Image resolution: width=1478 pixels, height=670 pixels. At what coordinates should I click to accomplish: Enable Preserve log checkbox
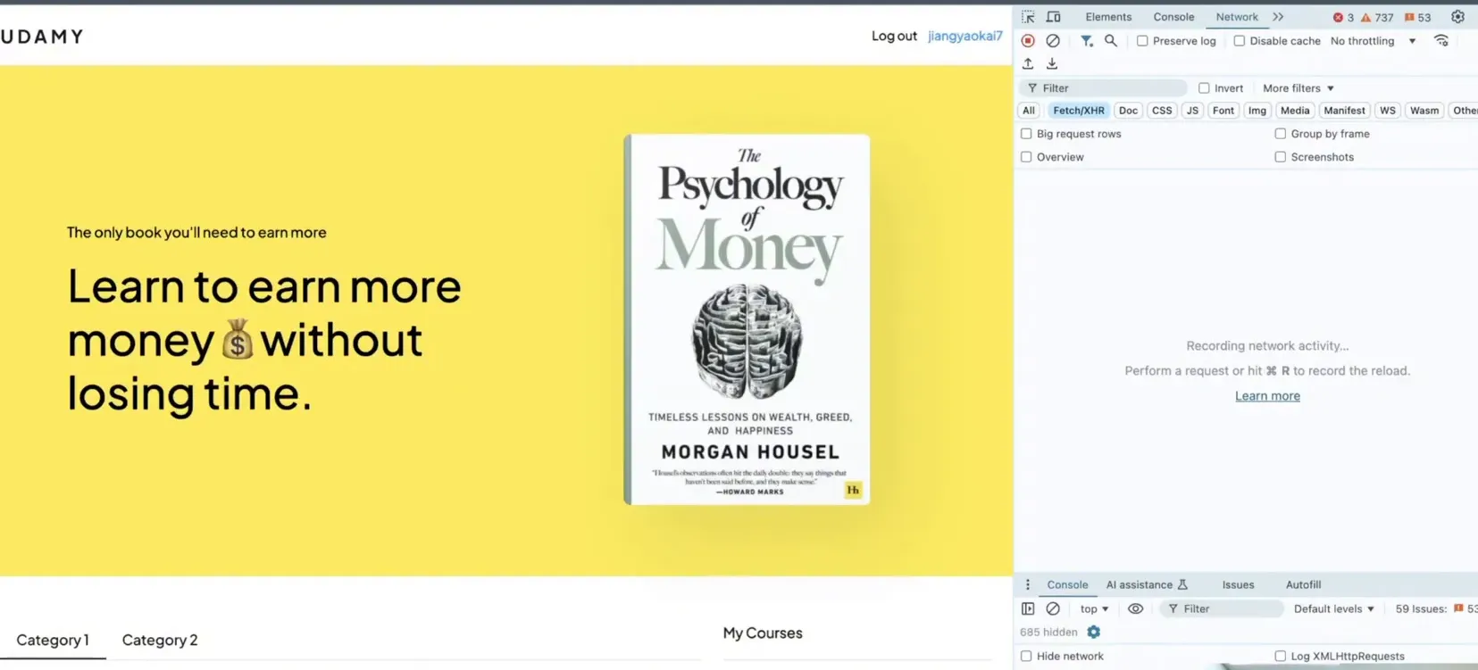[x=1142, y=41]
